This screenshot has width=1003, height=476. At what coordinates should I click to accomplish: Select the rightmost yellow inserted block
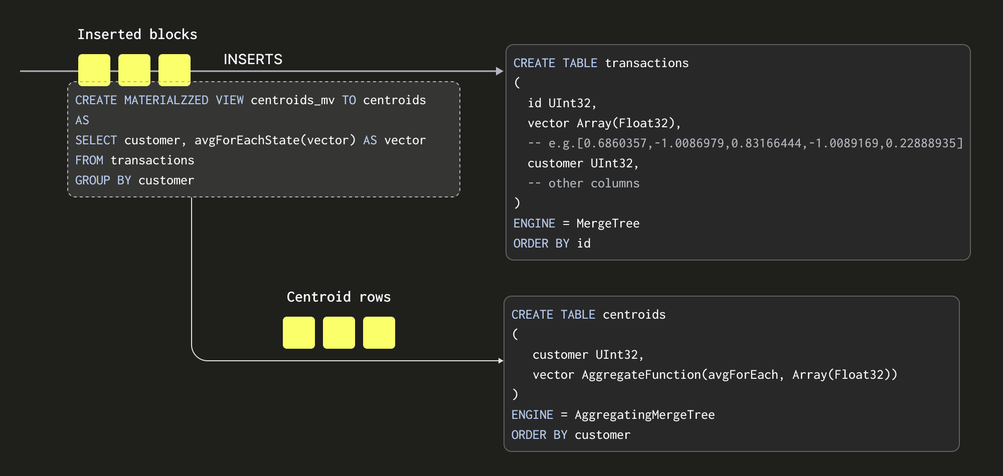174,69
